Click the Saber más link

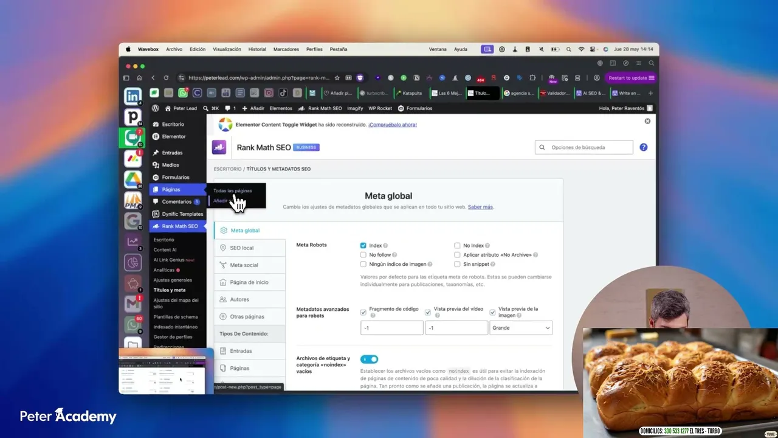(480, 207)
